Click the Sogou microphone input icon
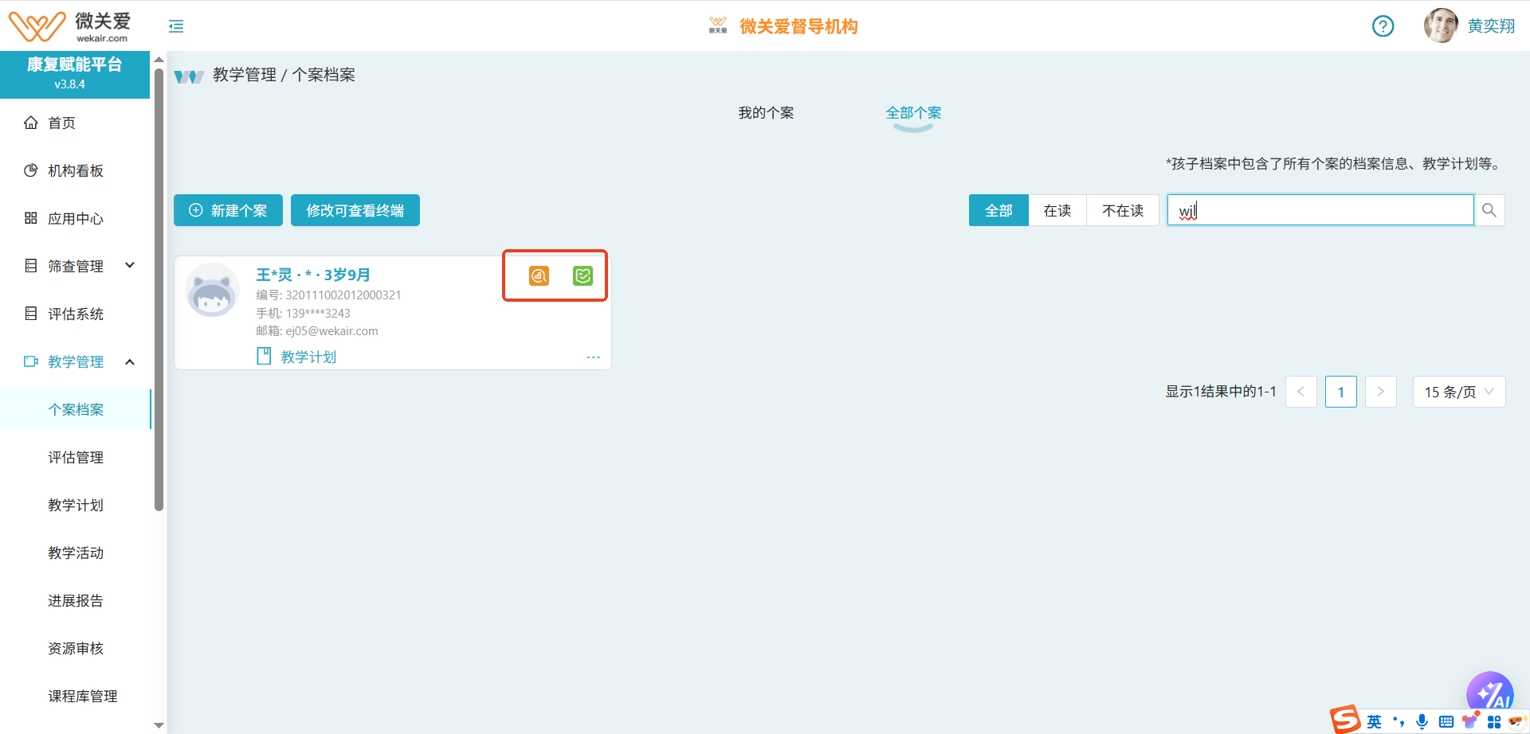1530x734 pixels. coord(1422,721)
